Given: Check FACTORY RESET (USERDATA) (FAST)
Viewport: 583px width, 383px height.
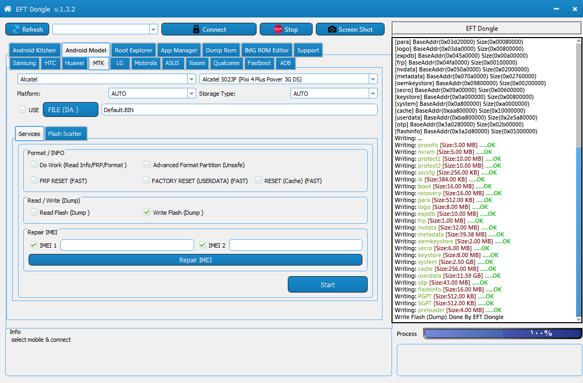Looking at the screenshot, I should click(x=146, y=181).
